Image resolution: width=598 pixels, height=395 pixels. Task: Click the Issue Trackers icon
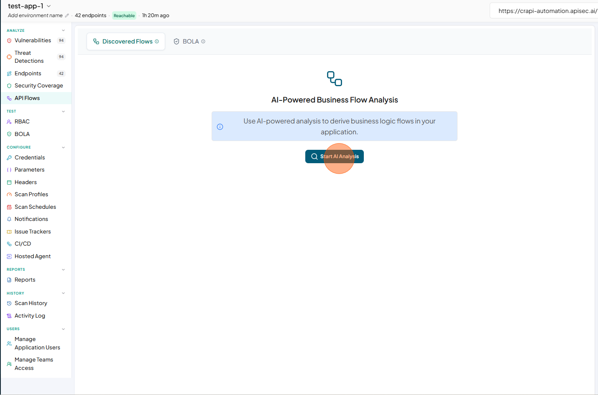click(x=9, y=232)
